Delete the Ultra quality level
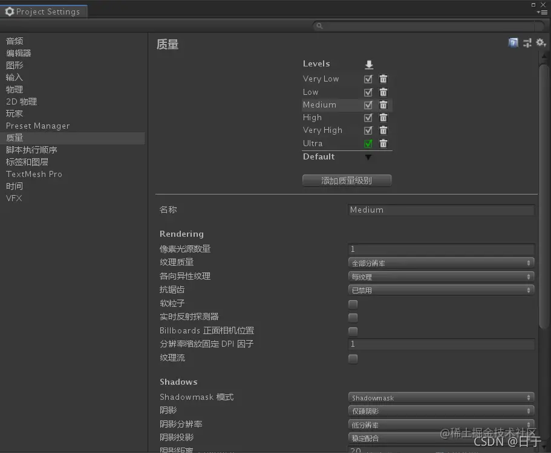The height and width of the screenshot is (453, 551). click(383, 143)
